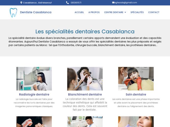Click the teeth whitening patient image

pos(85,79)
